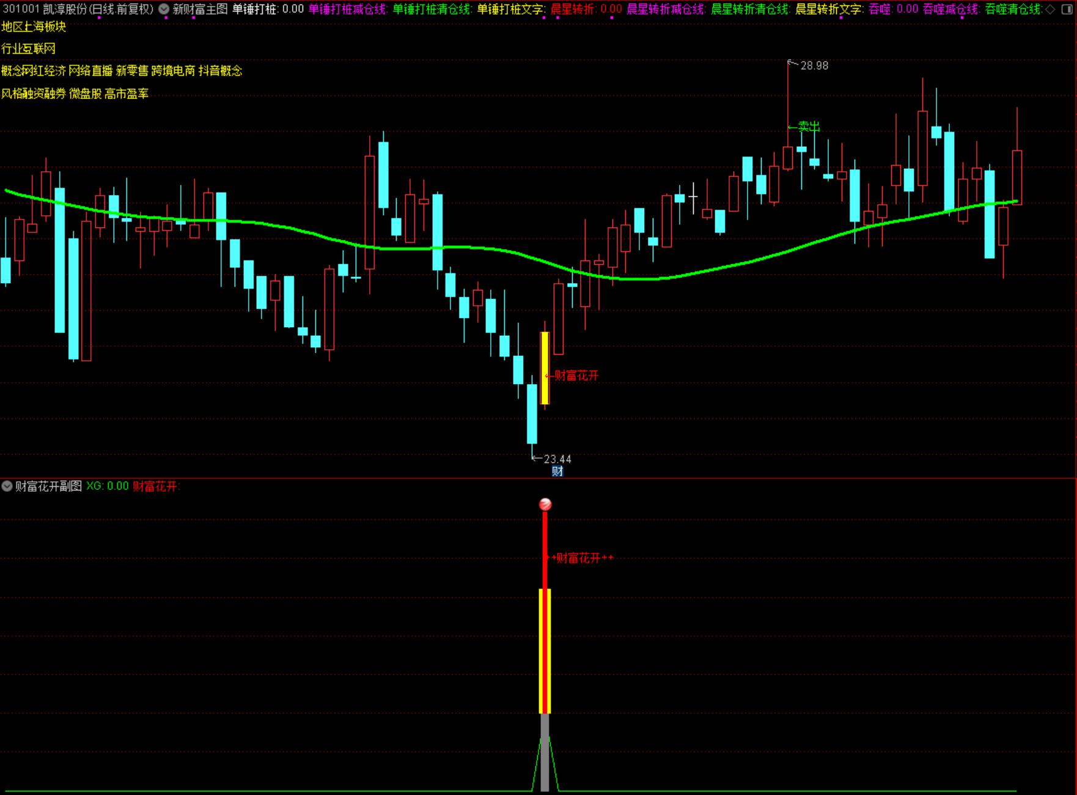Viewport: 1077px width, 795px height.
Task: Expand the 财富花开副图 sub-chart indicator menu
Action: tap(7, 486)
